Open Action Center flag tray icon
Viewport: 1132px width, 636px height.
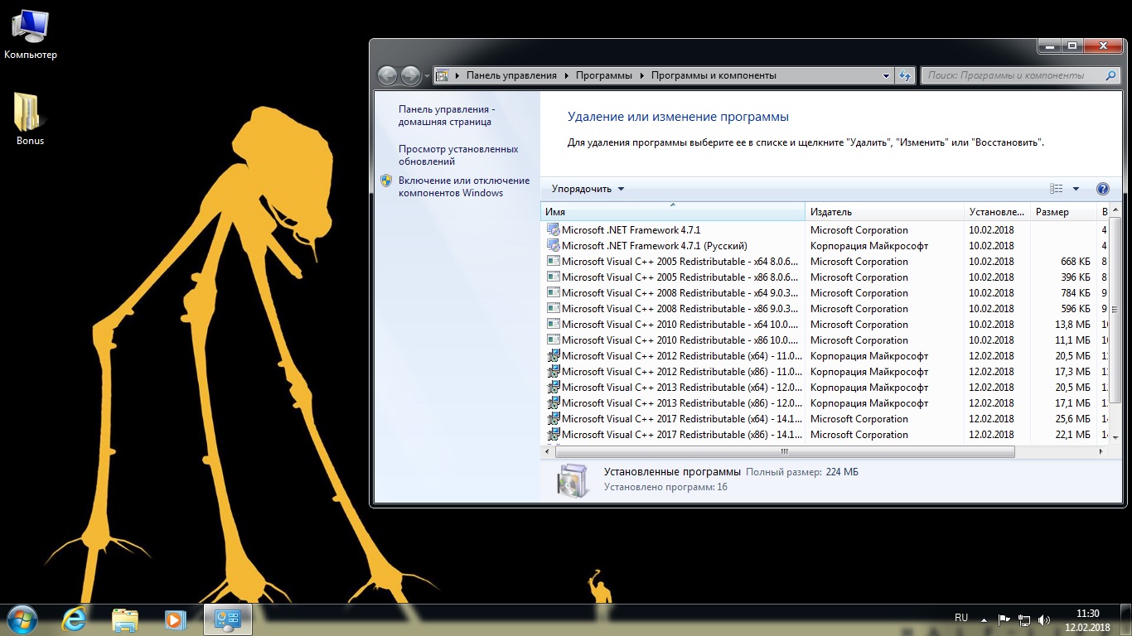pos(1004,619)
